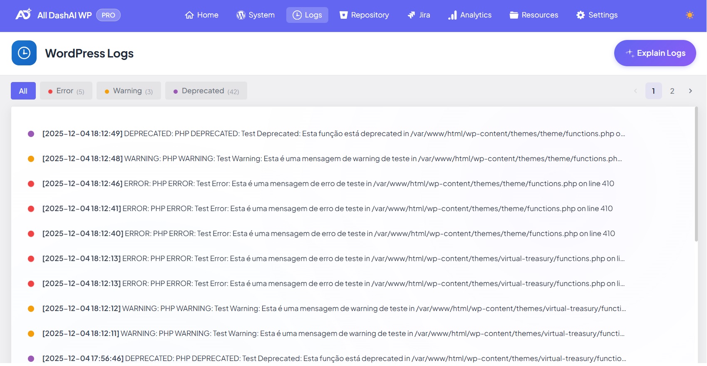Click the Resources folder icon
707x366 pixels.
(514, 15)
